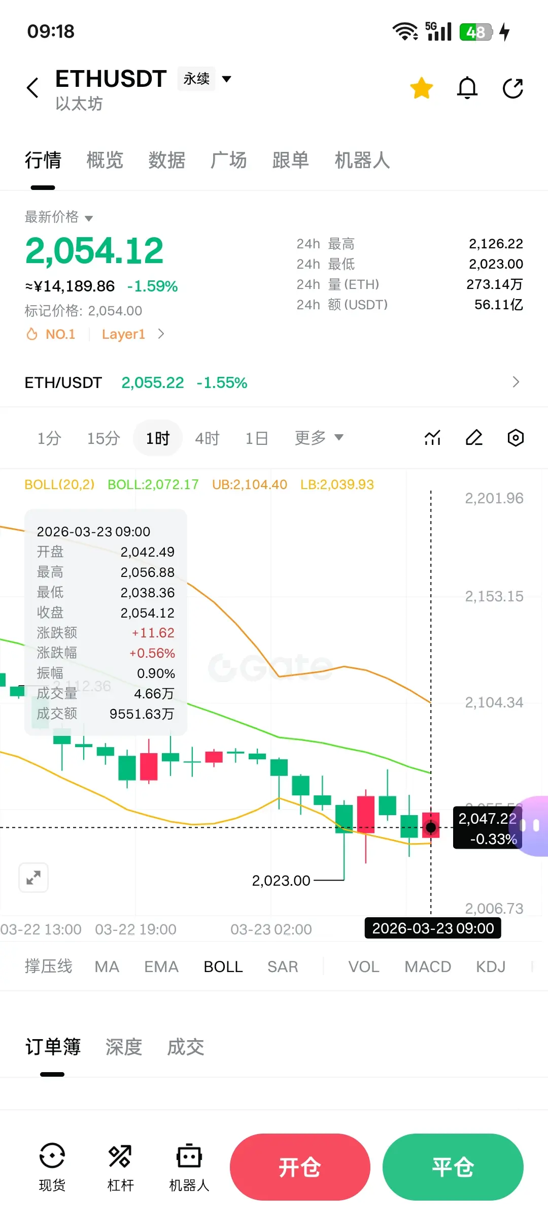Image resolution: width=548 pixels, height=1225 pixels.
Task: Tap the 2,047.22 crosshair price tag
Action: tap(488, 828)
